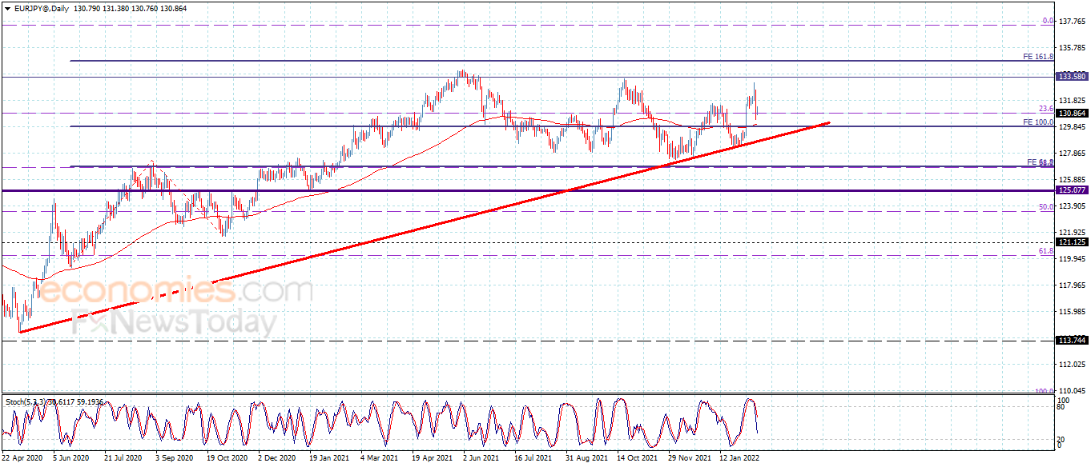
Task: Click the 2 Dec 2020 date label
Action: (x=277, y=459)
